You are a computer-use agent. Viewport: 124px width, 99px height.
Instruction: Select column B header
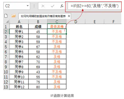coord(38,22)
